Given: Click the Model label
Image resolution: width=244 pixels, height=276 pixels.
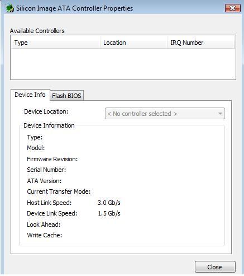Looking at the screenshot, I should point(36,148).
